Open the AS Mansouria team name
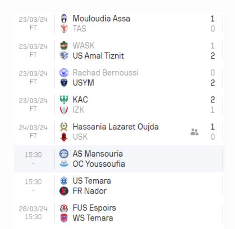235x229 pixels. 98,154
